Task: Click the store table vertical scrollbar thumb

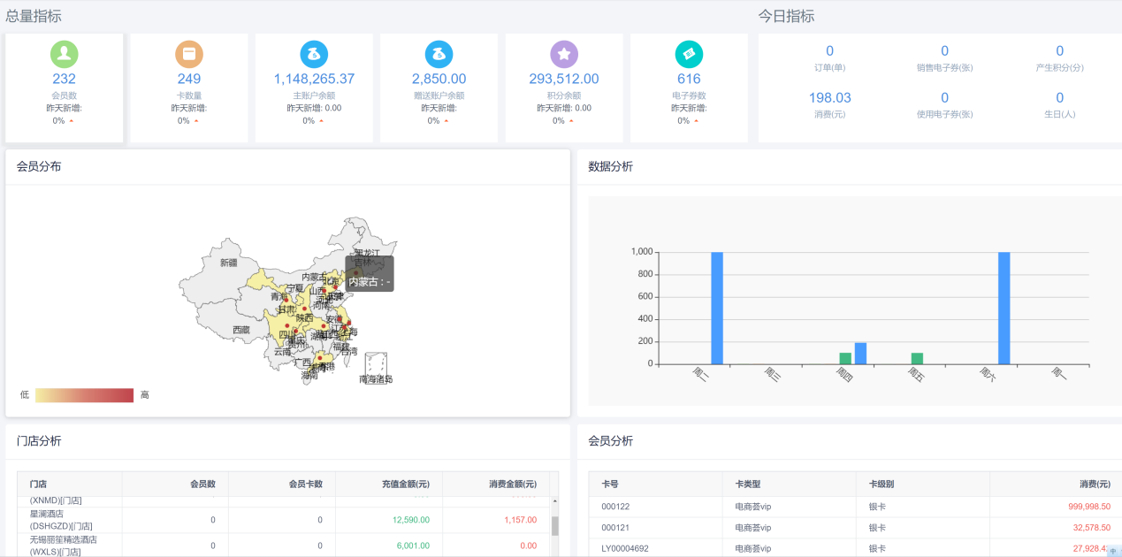Action: point(554,526)
